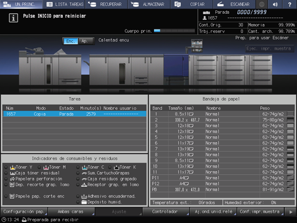The image size is (297, 223).
Task: Open the ESCANEAR tab
Action: click(x=234, y=4)
